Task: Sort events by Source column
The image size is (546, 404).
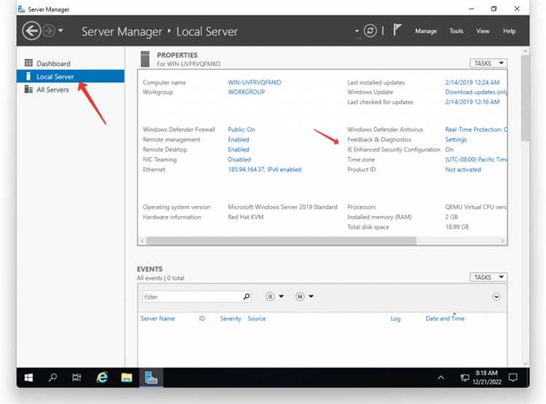Action: tap(256, 318)
